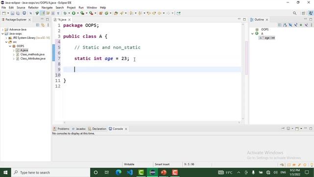Viewport: 314px width, 177px height.
Task: Click Collapse All in Package Explorer
Action: pyautogui.click(x=37, y=25)
